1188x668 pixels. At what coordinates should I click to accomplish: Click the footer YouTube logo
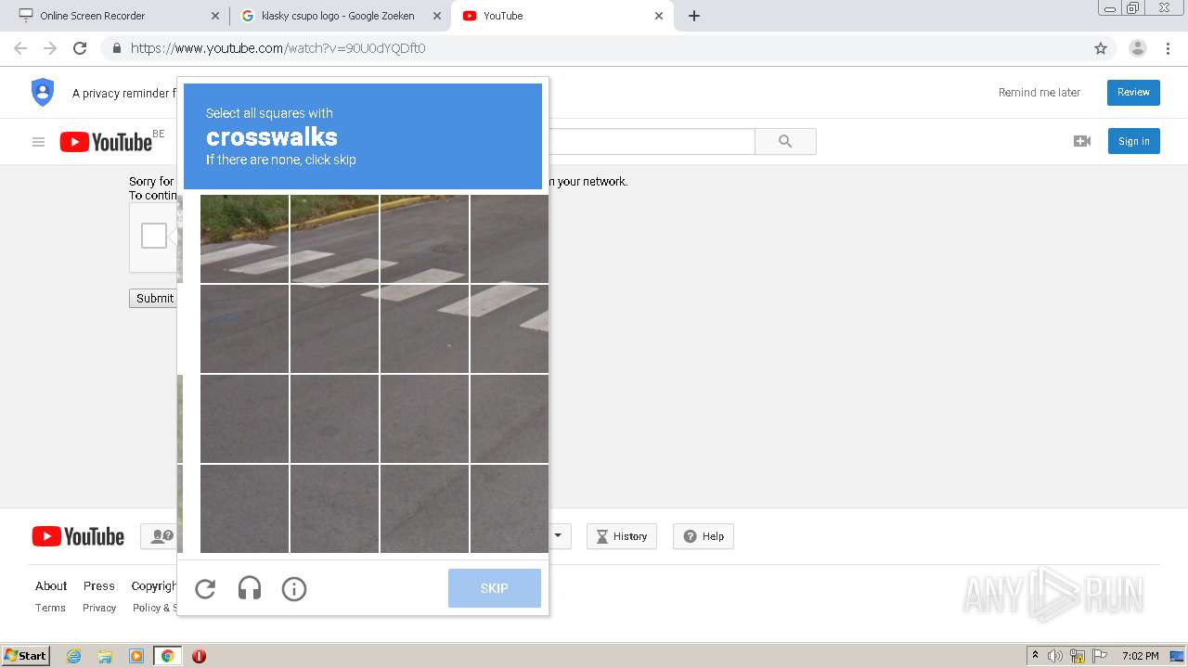click(x=78, y=536)
